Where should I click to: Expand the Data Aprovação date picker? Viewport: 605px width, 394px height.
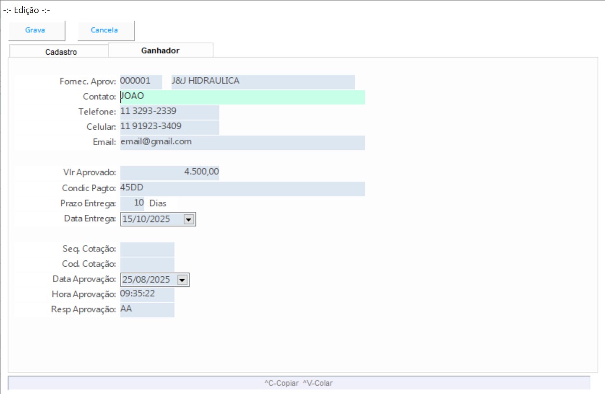[x=182, y=280]
